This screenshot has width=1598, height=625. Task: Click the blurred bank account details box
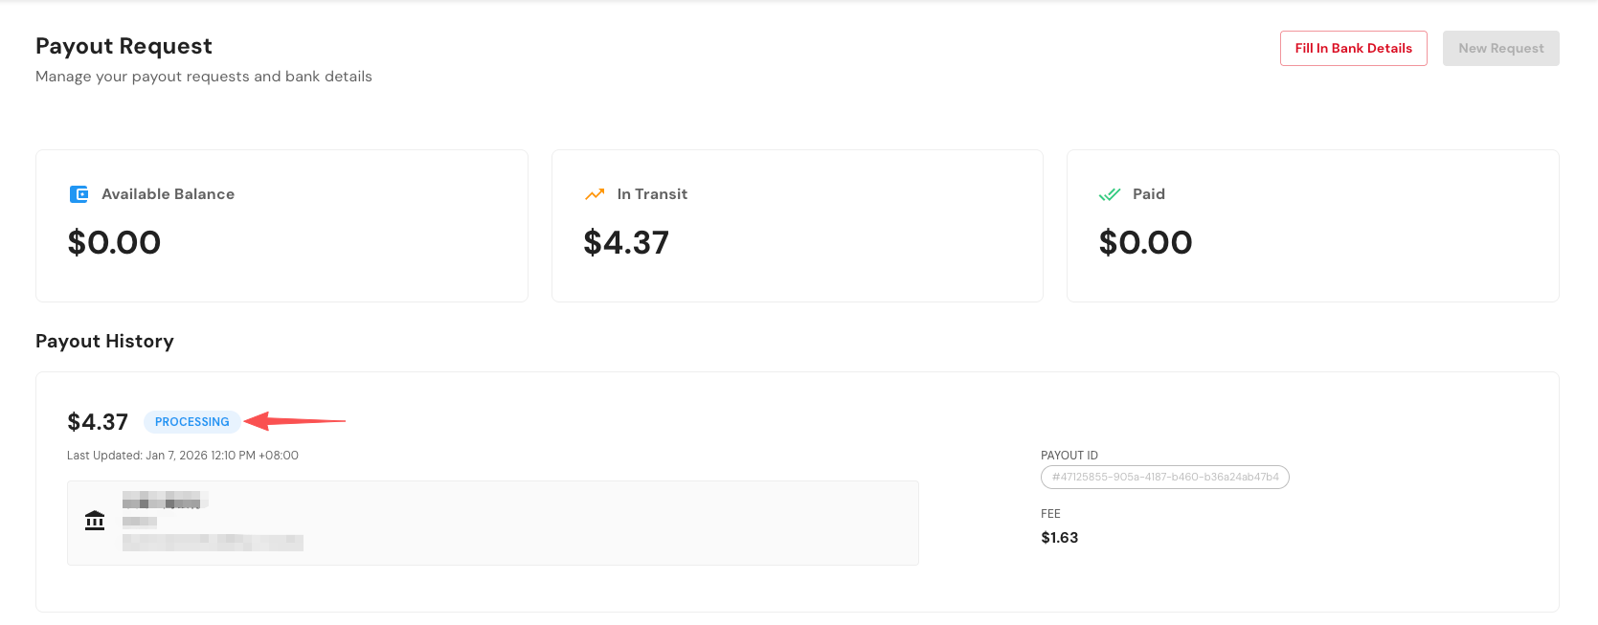(492, 523)
